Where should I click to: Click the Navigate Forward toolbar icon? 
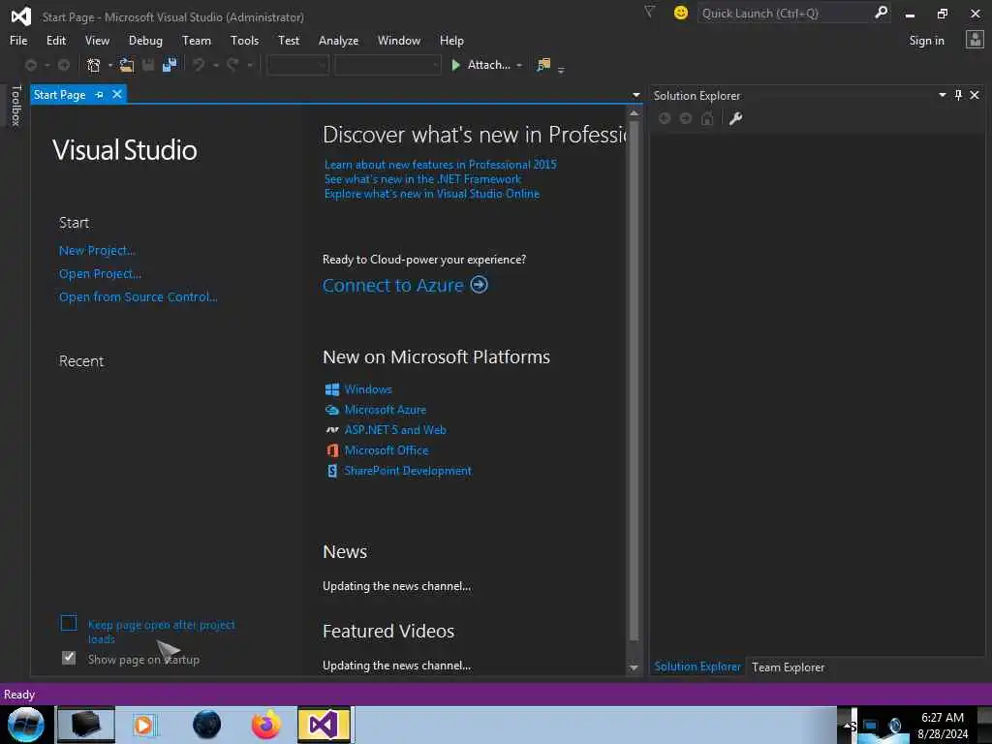pyautogui.click(x=64, y=65)
